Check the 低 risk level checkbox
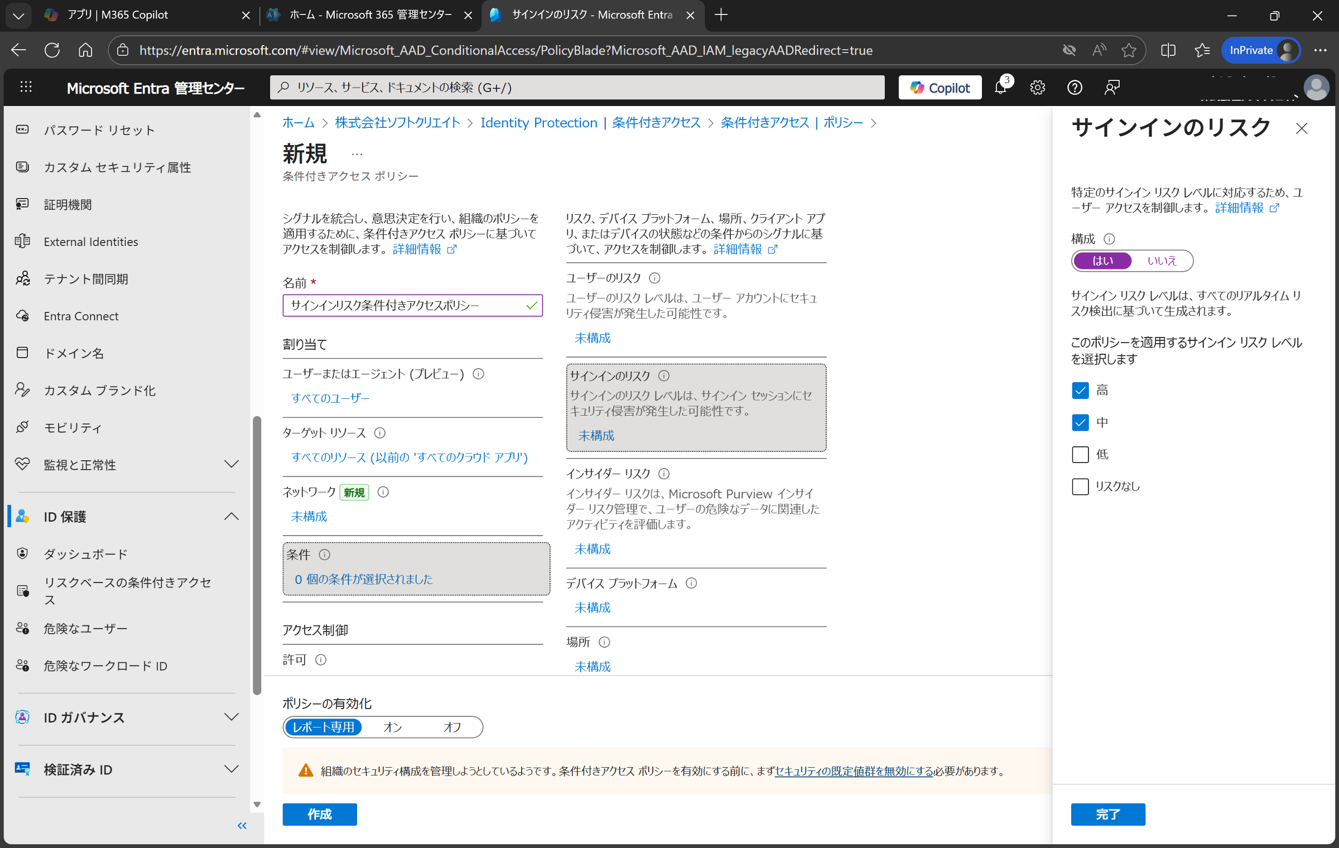Screen dimensions: 1339x848 (x=1080, y=454)
